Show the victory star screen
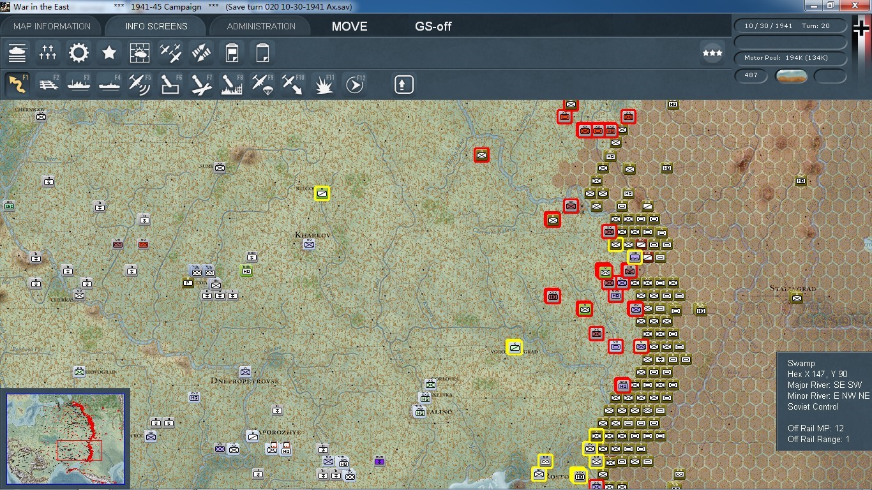 109,52
